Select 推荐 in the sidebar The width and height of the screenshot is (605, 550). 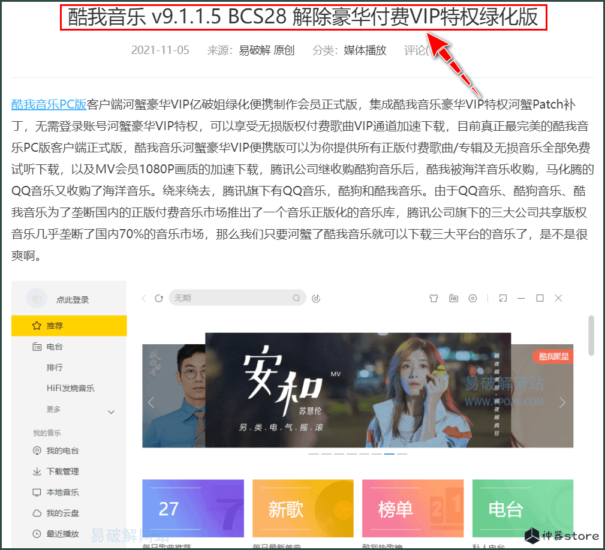point(69,326)
